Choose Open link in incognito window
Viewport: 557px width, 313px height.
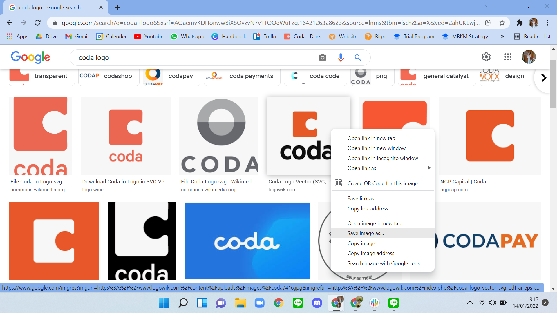tap(383, 158)
